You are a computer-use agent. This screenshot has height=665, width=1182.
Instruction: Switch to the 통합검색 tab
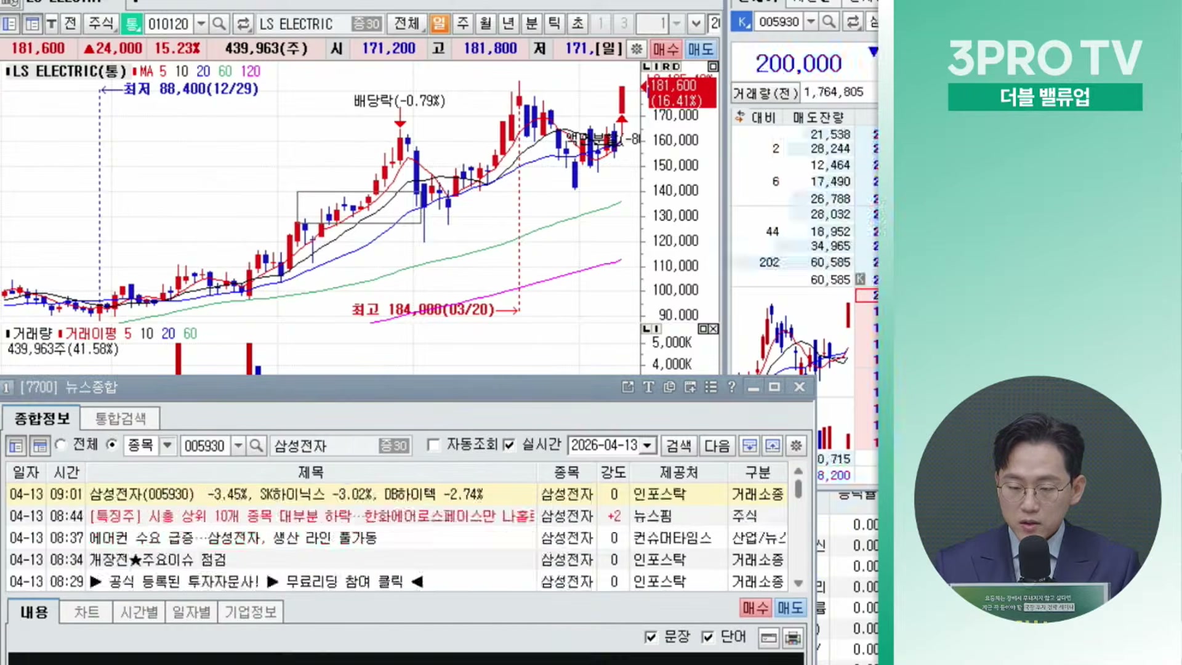click(121, 419)
